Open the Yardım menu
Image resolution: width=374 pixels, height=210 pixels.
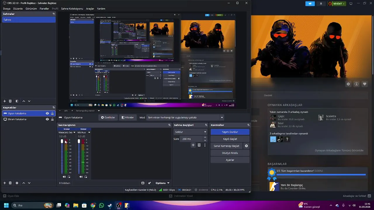tap(101, 9)
